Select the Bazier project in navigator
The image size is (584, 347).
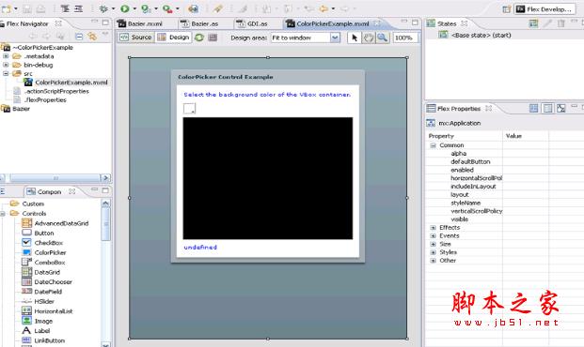16,109
